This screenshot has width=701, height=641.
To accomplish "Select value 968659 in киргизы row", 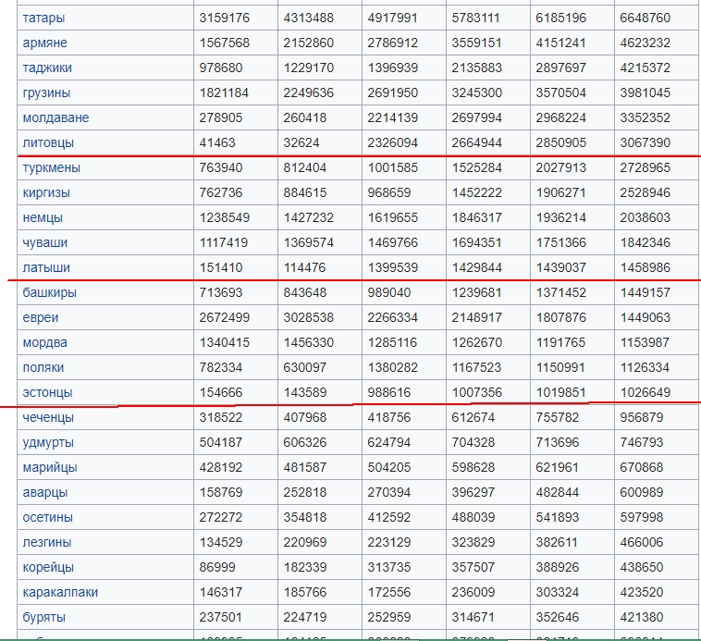I will click(389, 193).
